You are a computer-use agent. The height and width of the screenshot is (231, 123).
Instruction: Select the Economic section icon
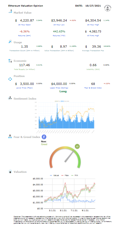coord(10,61)
